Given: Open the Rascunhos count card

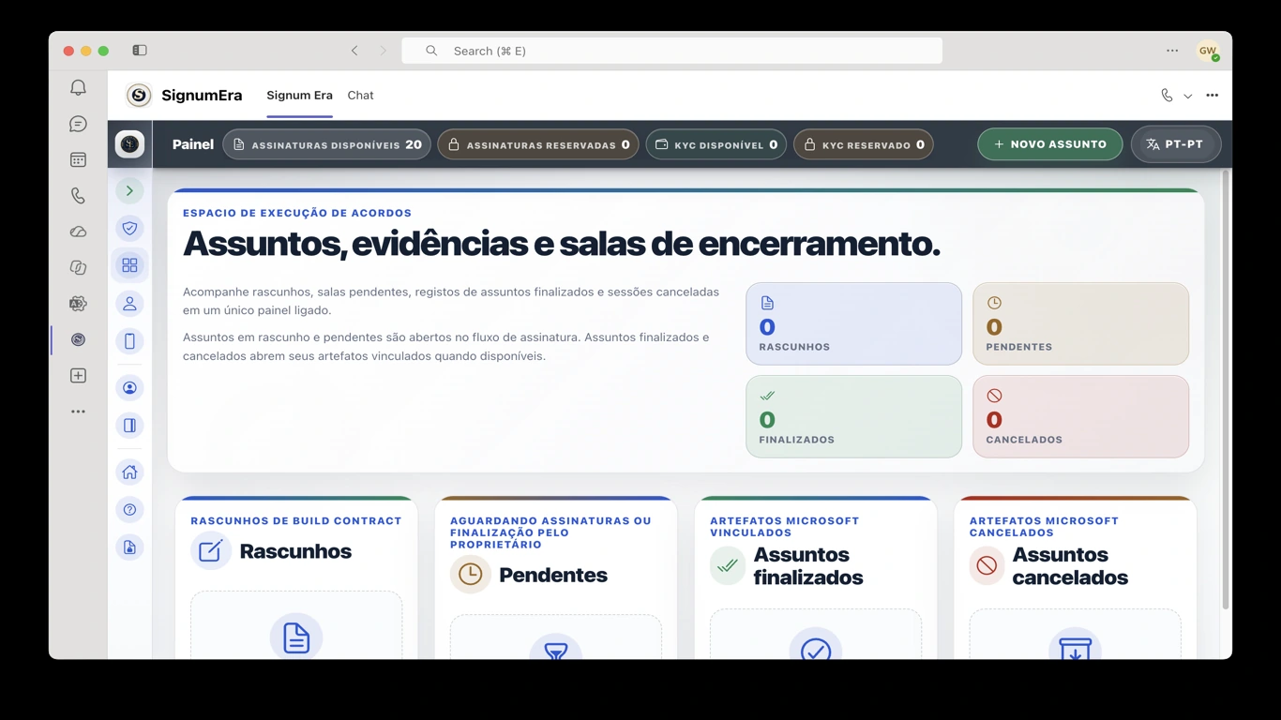Looking at the screenshot, I should [853, 323].
